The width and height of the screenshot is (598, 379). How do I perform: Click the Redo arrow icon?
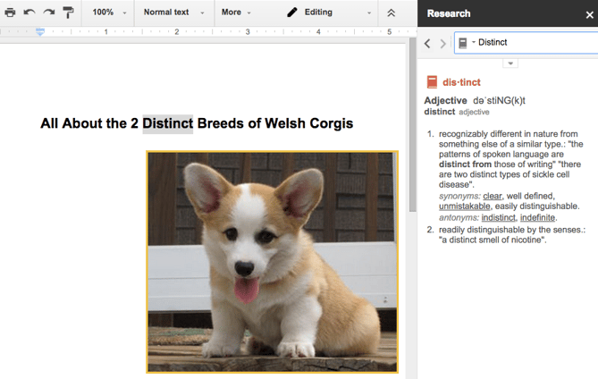coord(49,13)
